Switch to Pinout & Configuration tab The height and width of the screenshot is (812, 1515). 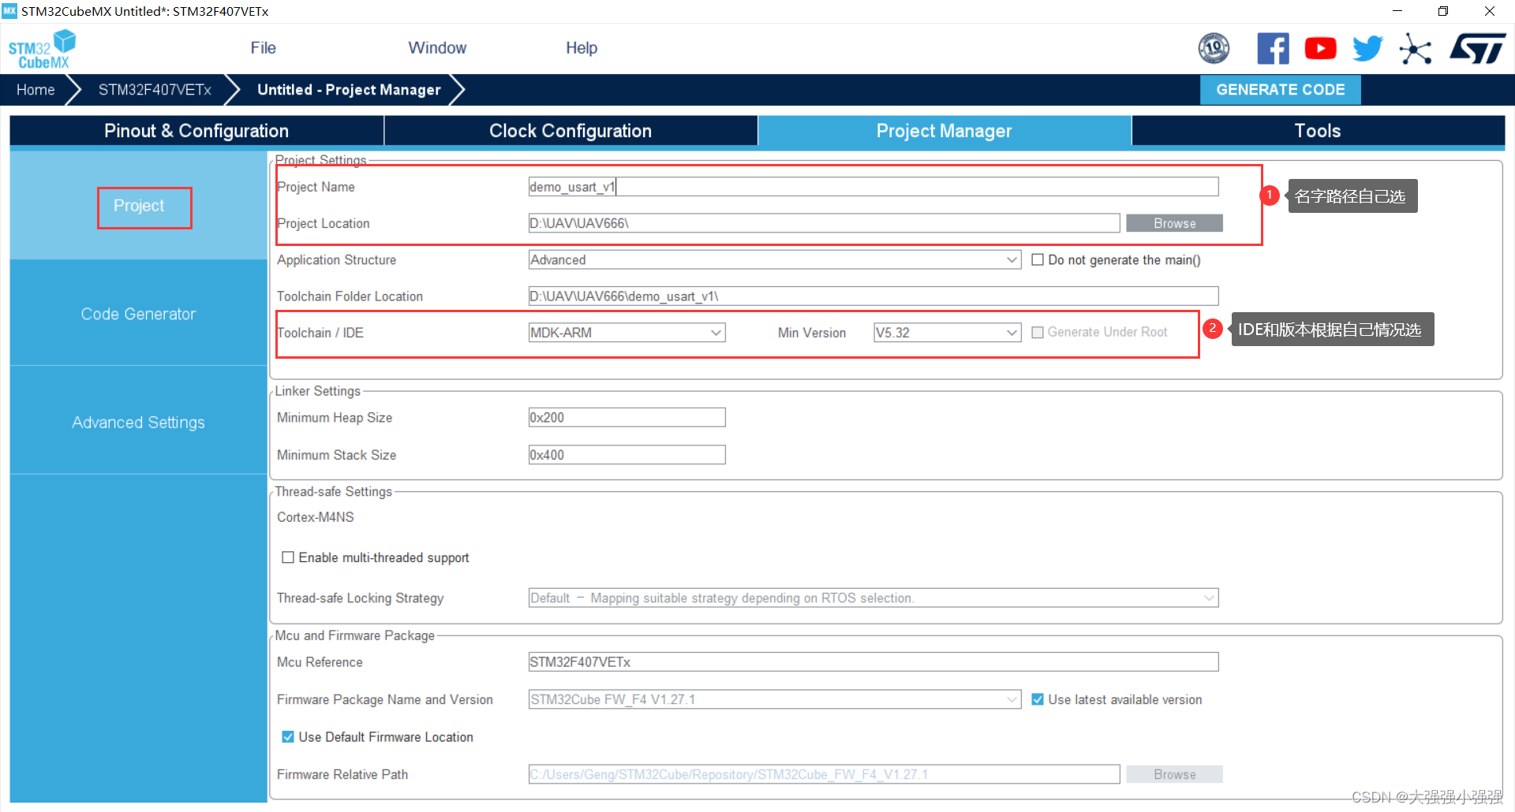click(196, 131)
